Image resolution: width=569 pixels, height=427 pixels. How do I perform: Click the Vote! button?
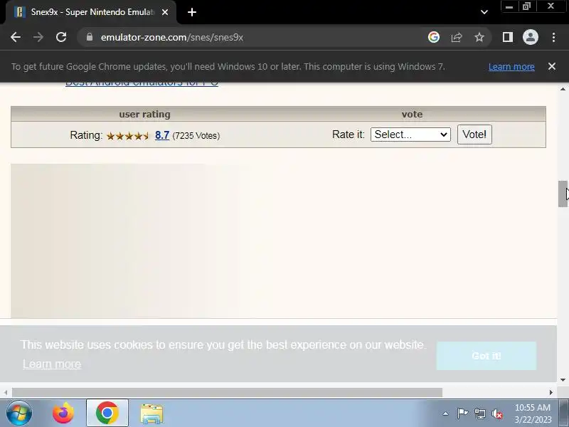pyautogui.click(x=474, y=135)
